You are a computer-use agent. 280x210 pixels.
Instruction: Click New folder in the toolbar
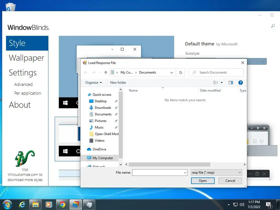click(118, 83)
